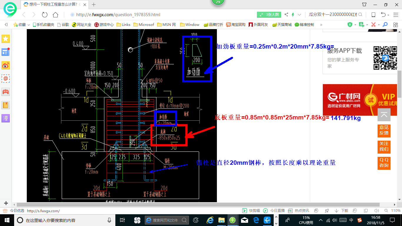The height and width of the screenshot is (226, 402).
Task: Click the share icon in address bar
Action: (286, 15)
